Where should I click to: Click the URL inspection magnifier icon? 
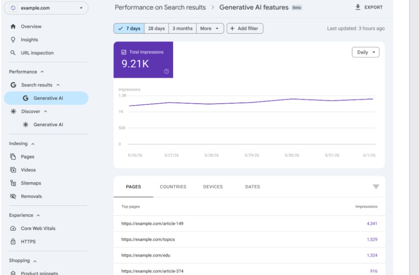tap(13, 53)
